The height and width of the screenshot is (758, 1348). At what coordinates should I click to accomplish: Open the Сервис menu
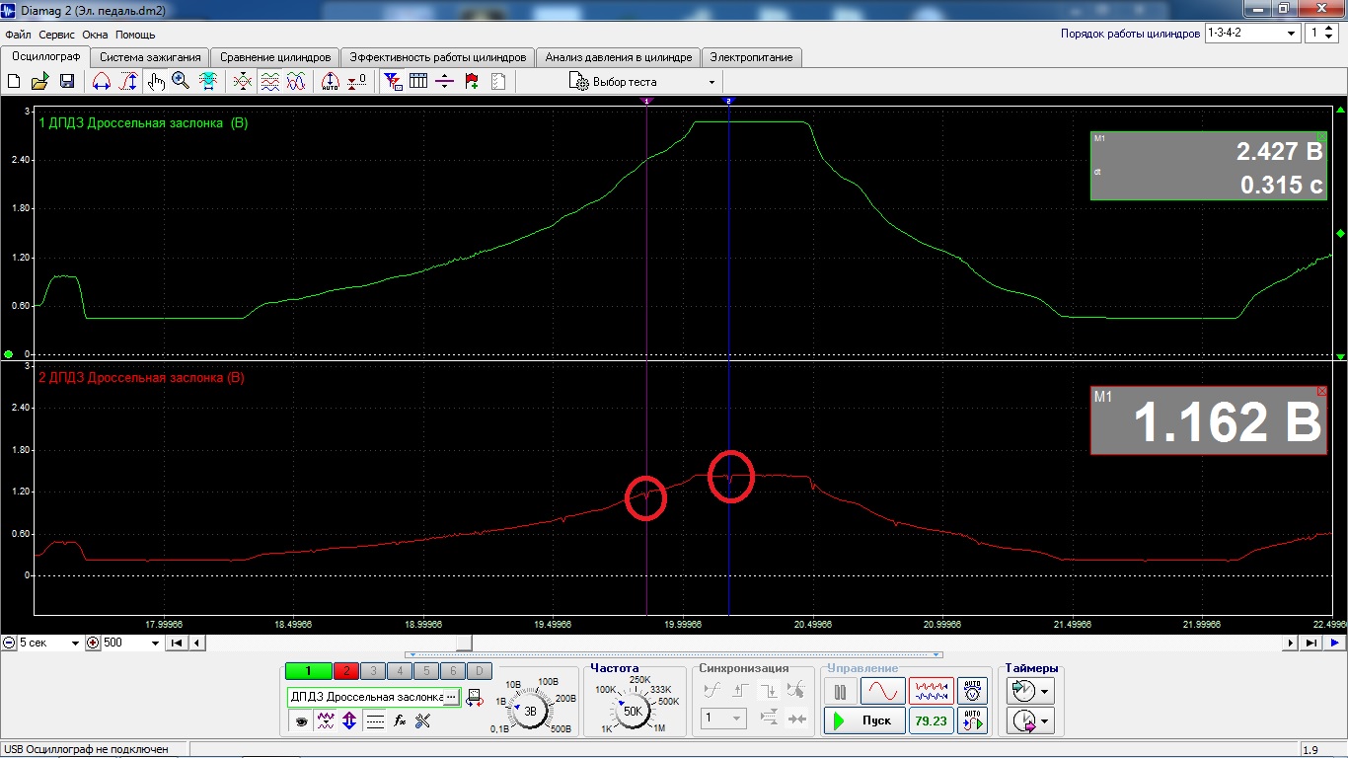(57, 35)
